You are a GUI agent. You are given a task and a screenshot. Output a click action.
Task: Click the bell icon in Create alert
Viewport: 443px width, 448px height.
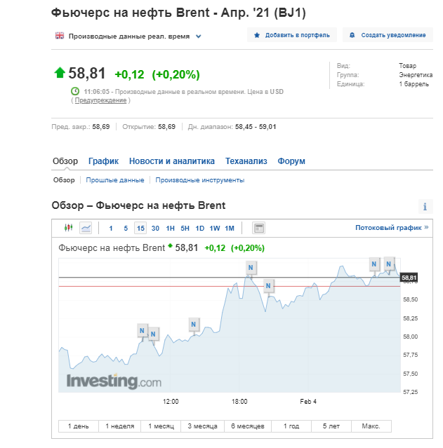tap(352, 35)
